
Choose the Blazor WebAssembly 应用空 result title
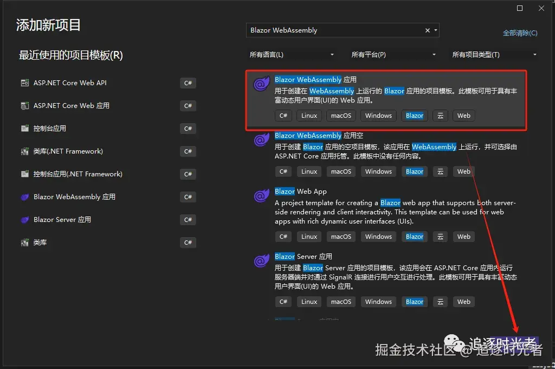319,136
